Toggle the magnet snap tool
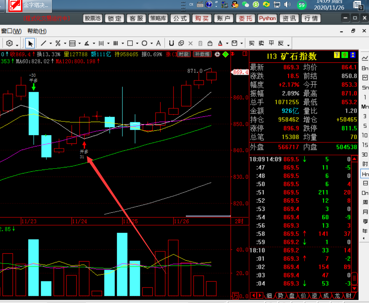The height and width of the screenshot is (303, 369). point(172,43)
